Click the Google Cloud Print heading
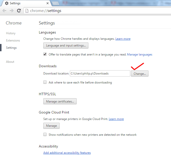This screenshot has width=171, height=157. click(x=54, y=112)
